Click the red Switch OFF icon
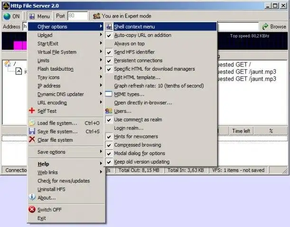 pos(32,209)
